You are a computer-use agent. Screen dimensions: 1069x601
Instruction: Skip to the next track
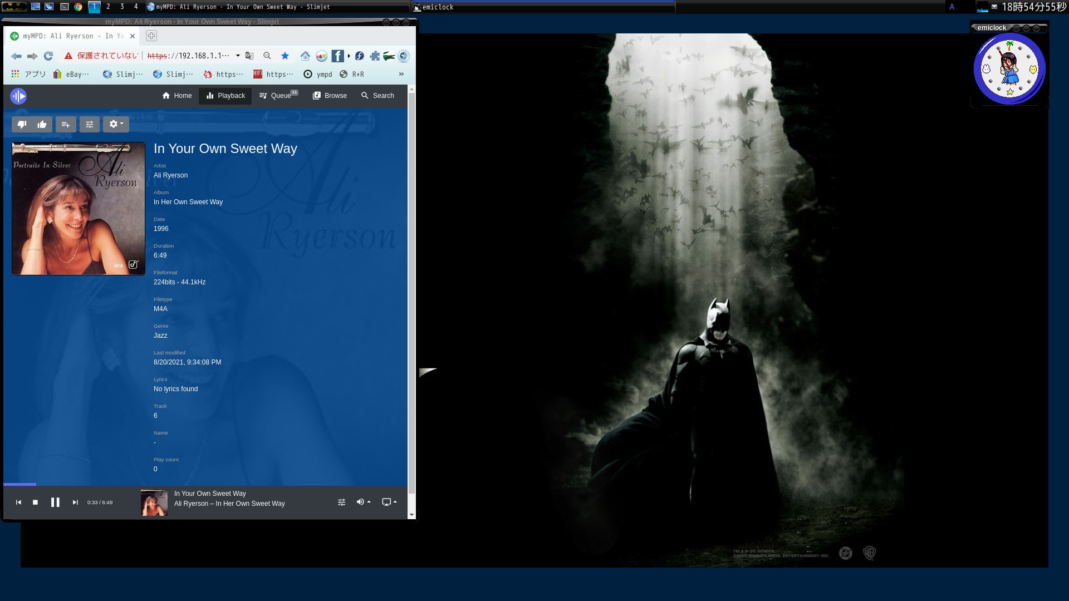click(75, 502)
